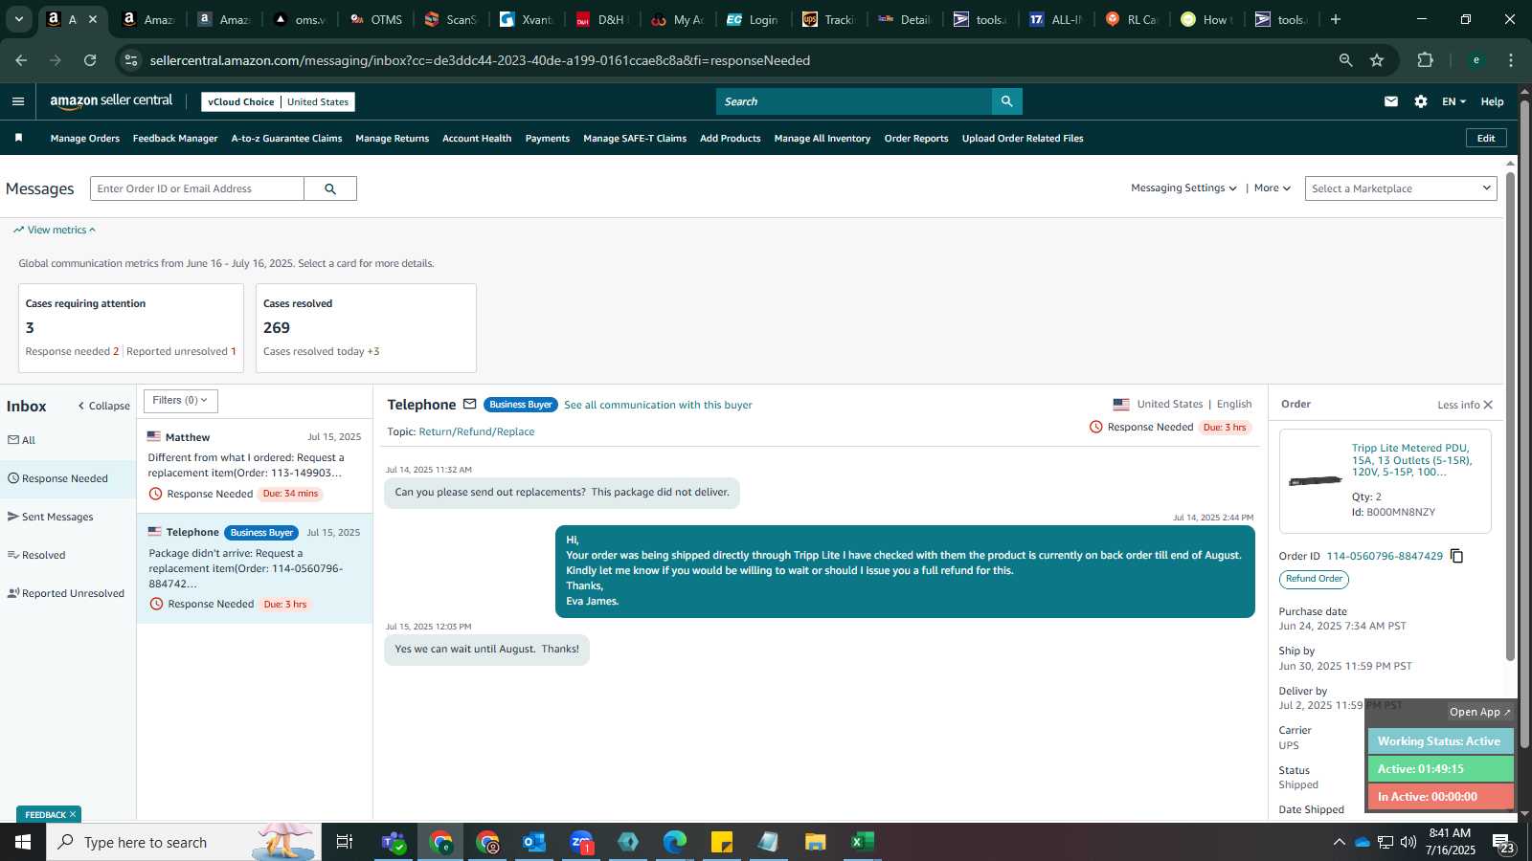Open Chrome's three-dot menu
Viewport: 1532px width, 861px height.
1511,60
